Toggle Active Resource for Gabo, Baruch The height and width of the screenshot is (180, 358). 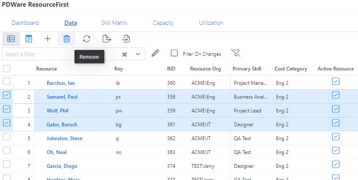(336, 123)
